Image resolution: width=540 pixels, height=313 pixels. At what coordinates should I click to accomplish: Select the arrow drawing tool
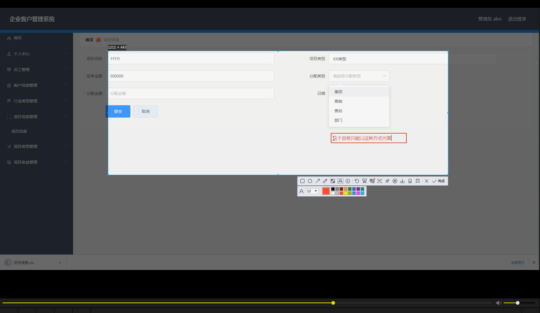click(318, 181)
